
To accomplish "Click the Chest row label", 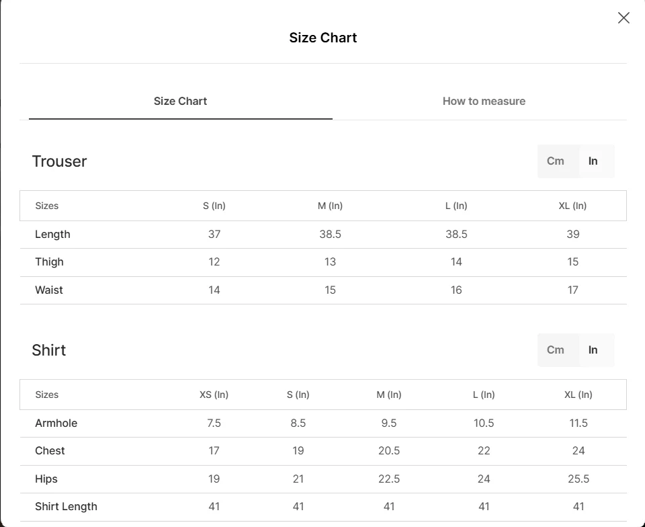I will 50,451.
